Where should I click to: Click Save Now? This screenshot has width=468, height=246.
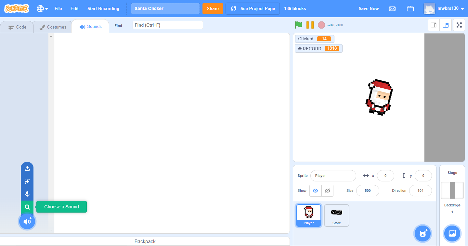[x=369, y=8]
